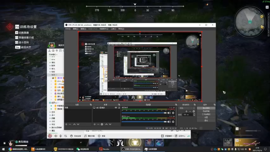Image resolution: width=270 pixels, height=152 pixels.
Task: Open the OBS 文件 menu
Action: click(68, 29)
